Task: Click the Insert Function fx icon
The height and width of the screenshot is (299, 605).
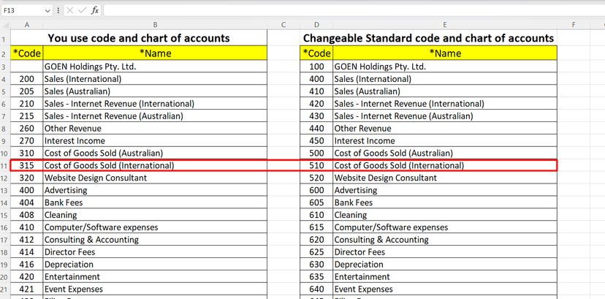Action: point(94,11)
